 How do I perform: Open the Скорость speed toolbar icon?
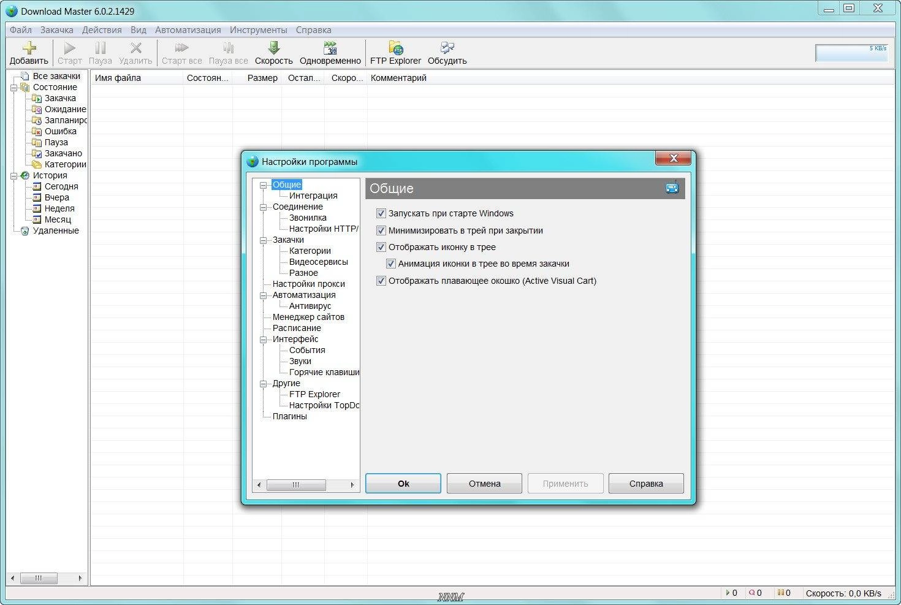tap(274, 48)
